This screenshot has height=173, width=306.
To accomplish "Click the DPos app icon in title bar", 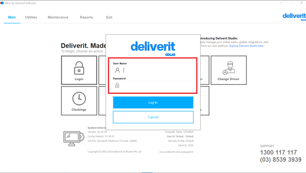I will click(x=2, y=3).
